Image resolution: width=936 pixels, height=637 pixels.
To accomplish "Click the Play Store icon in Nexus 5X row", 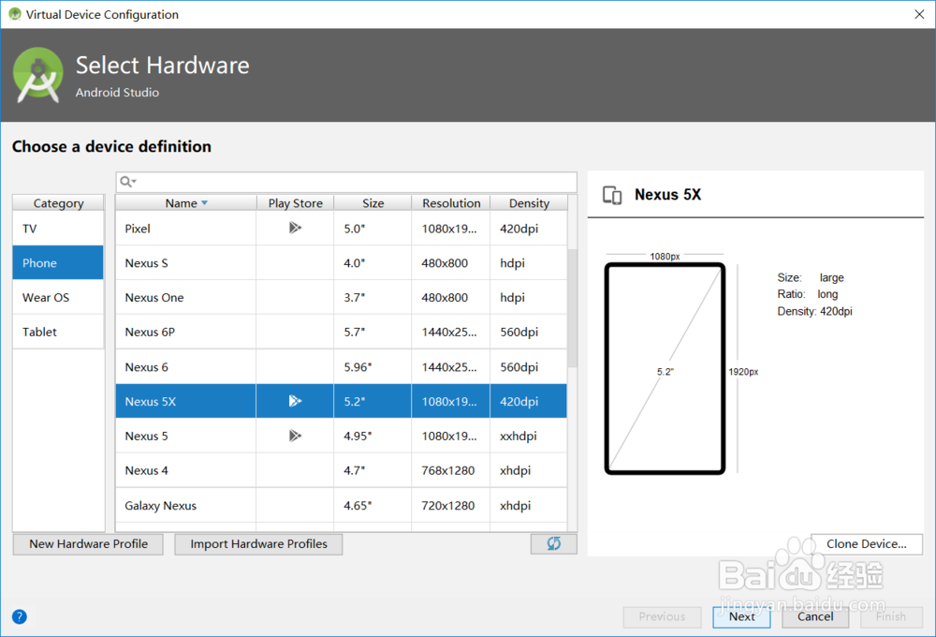I will (x=295, y=401).
